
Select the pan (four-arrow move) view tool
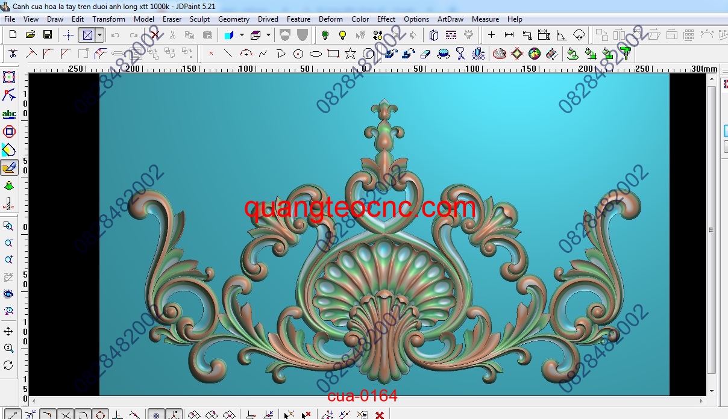point(8,332)
